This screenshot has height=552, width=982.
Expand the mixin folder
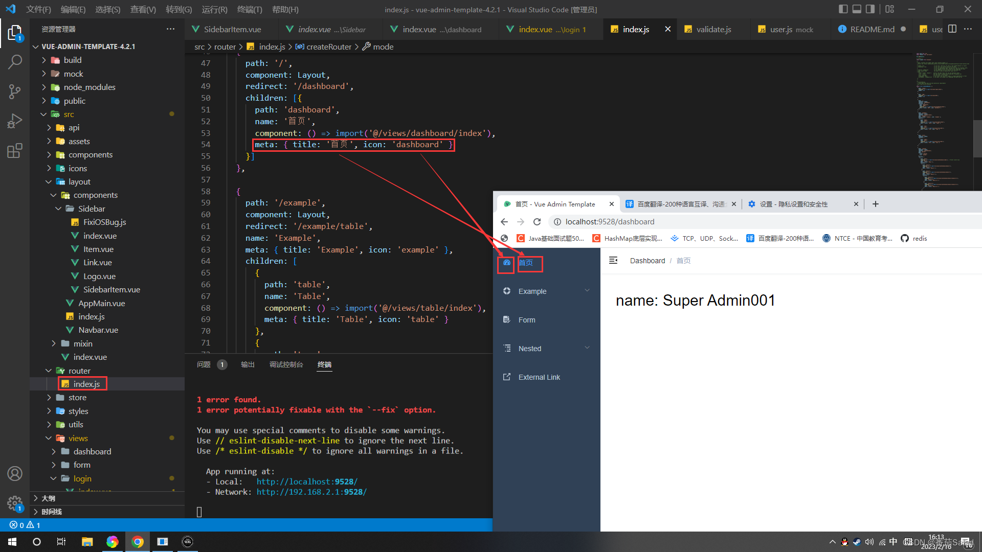54,343
